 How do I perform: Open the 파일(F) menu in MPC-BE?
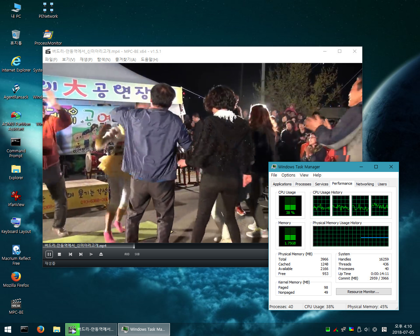(x=51, y=60)
